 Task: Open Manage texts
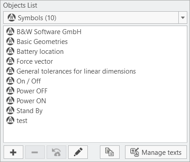pyautogui.click(x=156, y=152)
